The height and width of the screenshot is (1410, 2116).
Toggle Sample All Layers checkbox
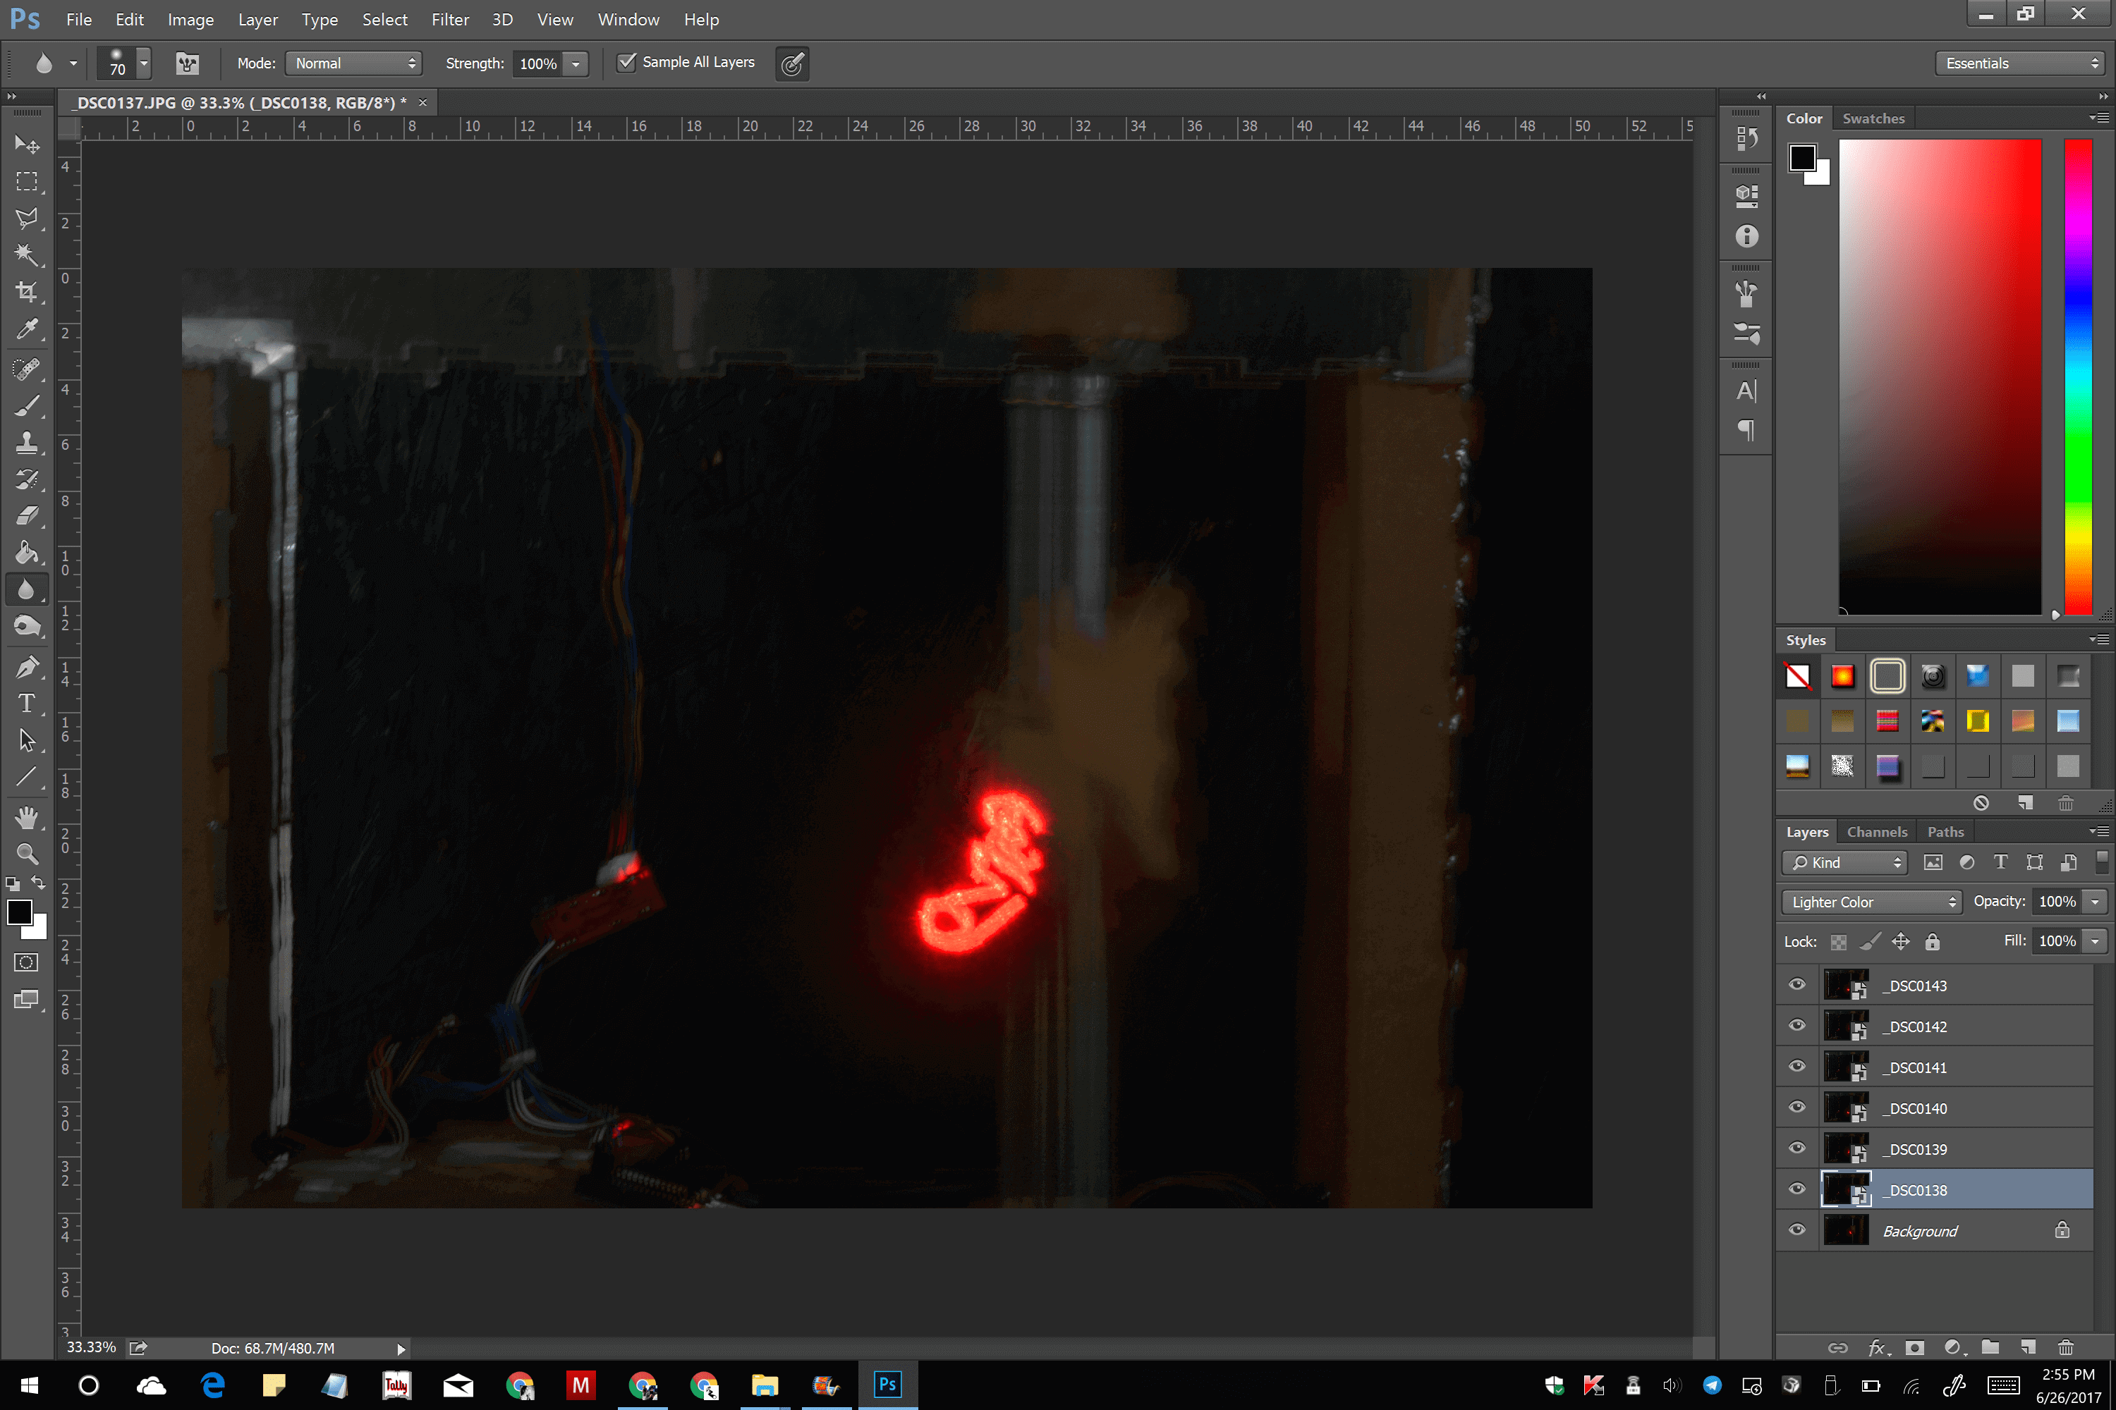point(626,62)
